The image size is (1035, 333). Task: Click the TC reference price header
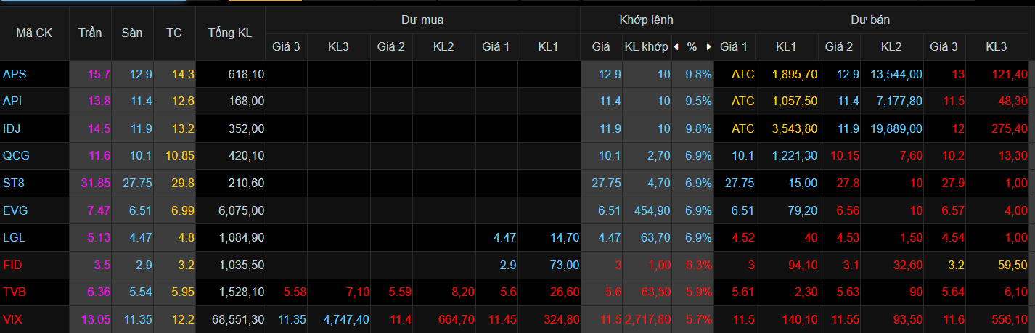(174, 33)
